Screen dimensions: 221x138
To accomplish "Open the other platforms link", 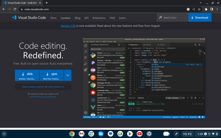I will click(x=56, y=87).
